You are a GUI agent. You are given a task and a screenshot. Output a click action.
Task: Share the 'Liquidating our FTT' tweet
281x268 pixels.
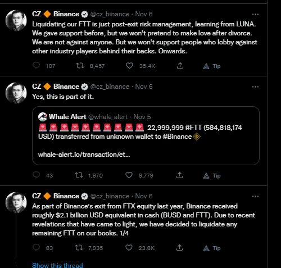180,66
